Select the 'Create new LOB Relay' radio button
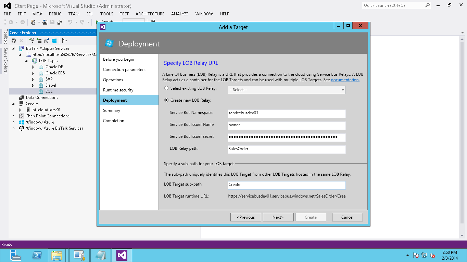Image resolution: width=467 pixels, height=262 pixels. pyautogui.click(x=167, y=100)
